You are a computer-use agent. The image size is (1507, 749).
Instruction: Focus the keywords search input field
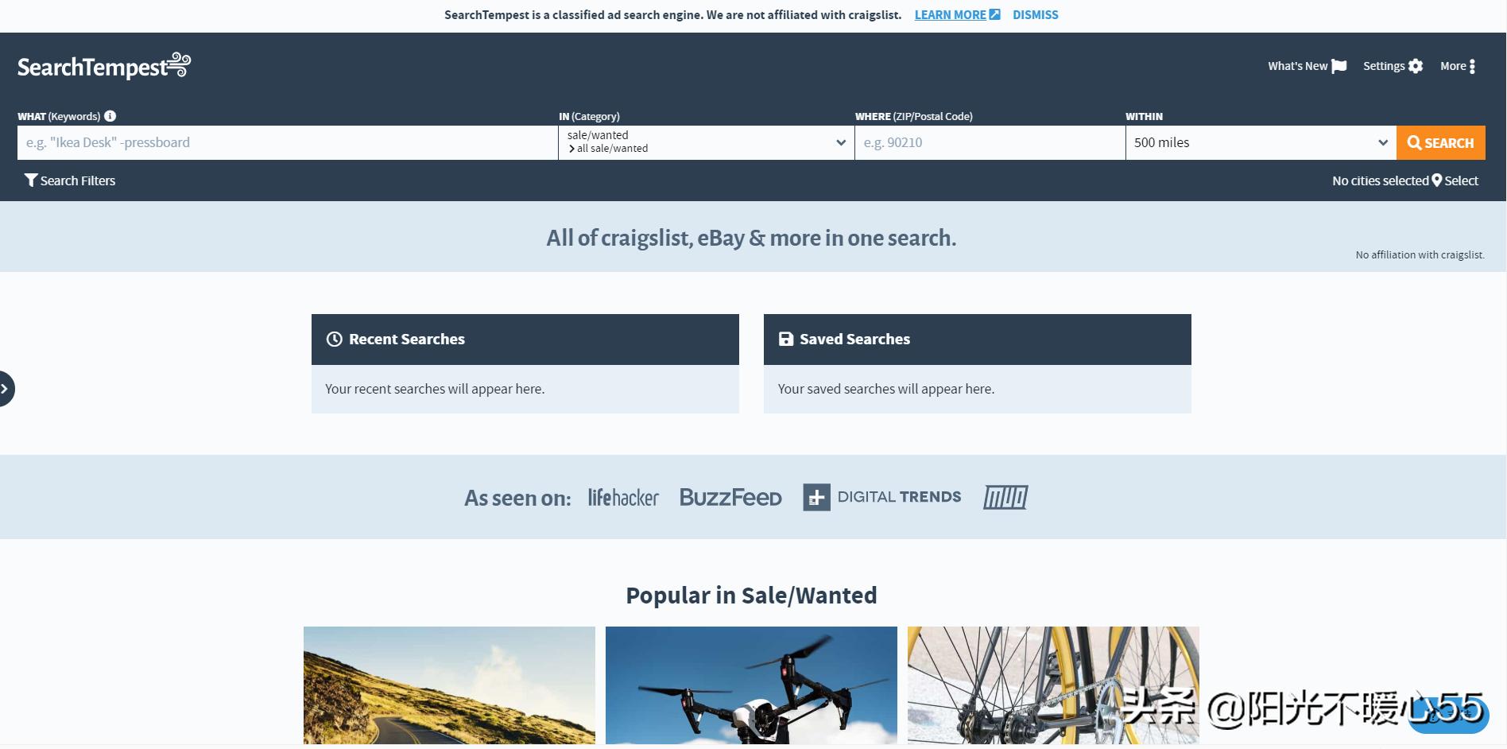(x=288, y=142)
